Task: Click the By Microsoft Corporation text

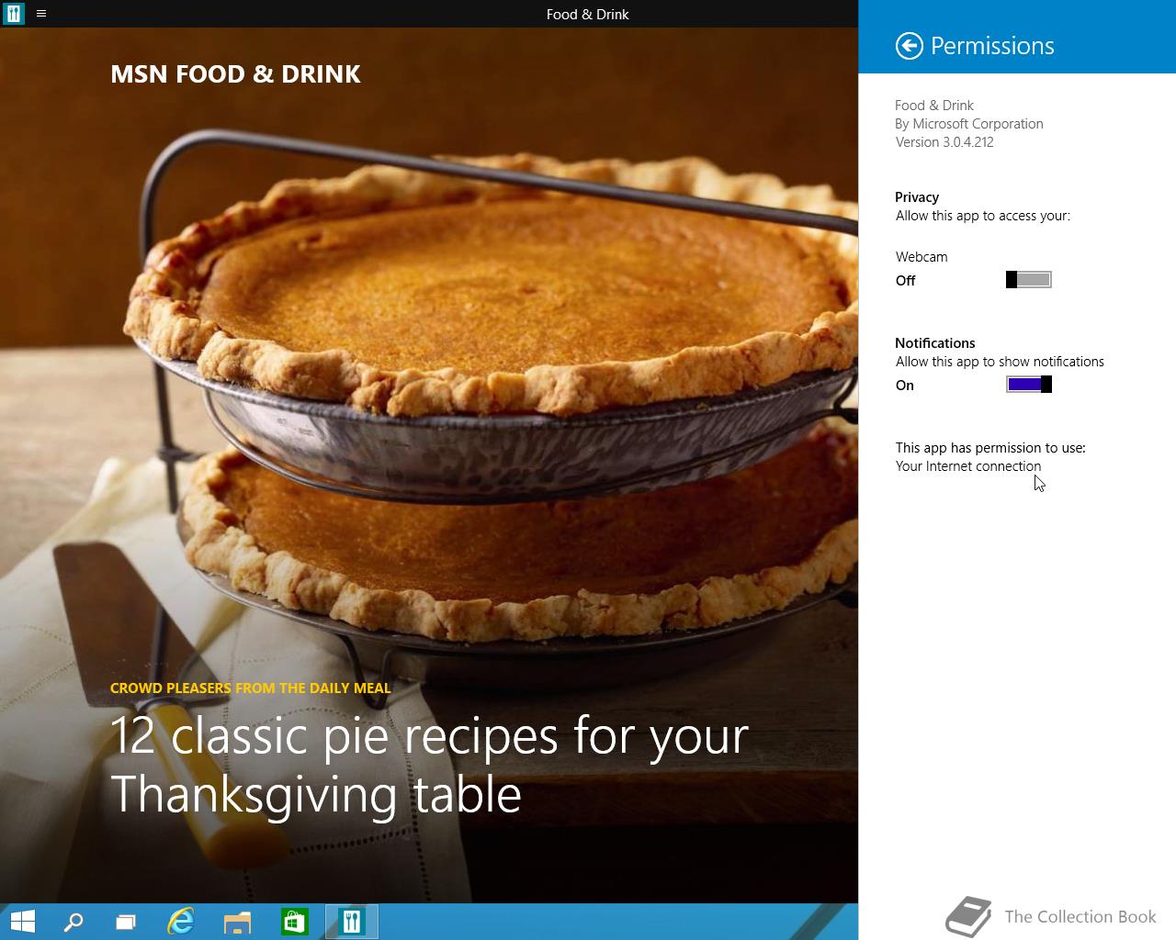Action: coord(969,124)
